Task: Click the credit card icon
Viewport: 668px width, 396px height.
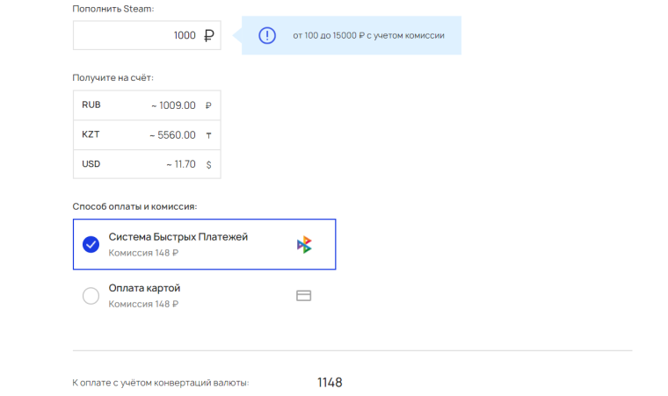Action: [304, 296]
